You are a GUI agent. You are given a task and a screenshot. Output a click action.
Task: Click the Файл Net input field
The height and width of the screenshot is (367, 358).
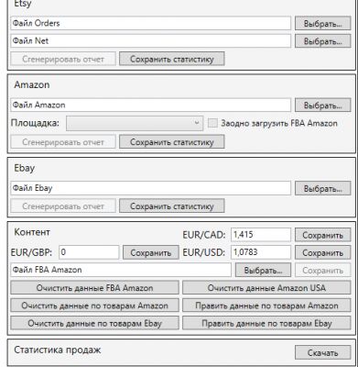(x=150, y=40)
